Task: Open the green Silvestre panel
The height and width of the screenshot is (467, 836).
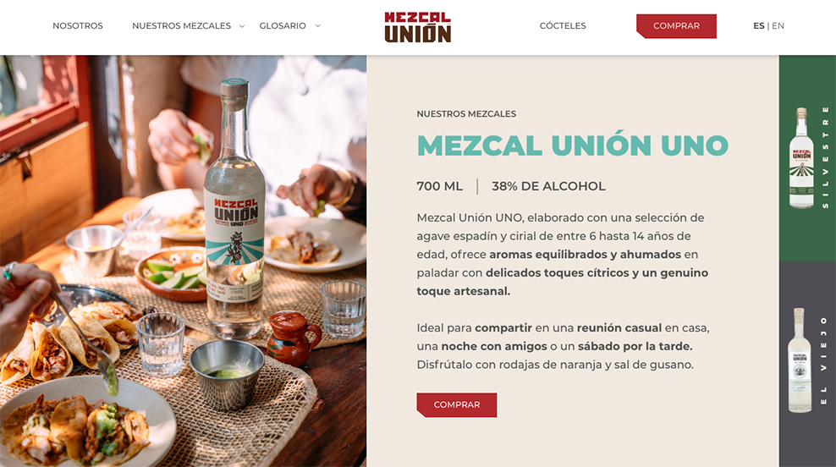Action: (x=807, y=158)
